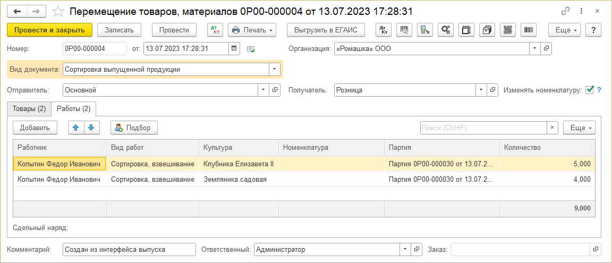
Task: Click the gears settings toolbar icon
Action: 445,30
